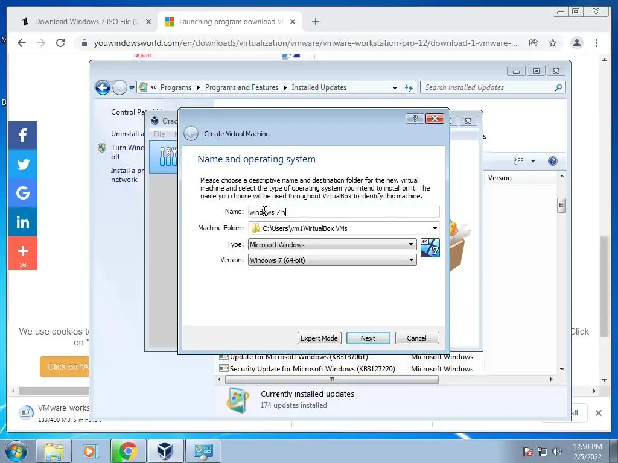Open the Windows Start menu
618x463 pixels.
point(16,451)
